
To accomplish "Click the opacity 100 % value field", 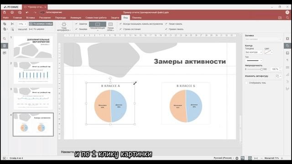I will coord(275,69).
